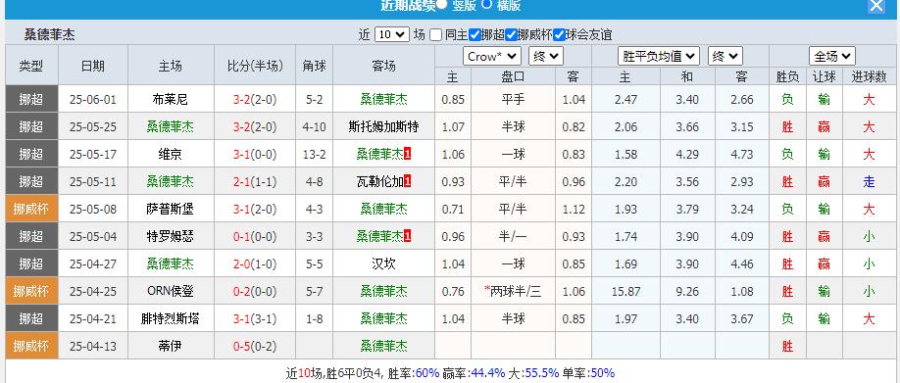900x383 pixels.
Task: Select the 横版 radio button
Action: 486,4
